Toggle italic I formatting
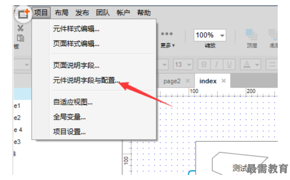The height and width of the screenshot is (180, 290). (217, 64)
